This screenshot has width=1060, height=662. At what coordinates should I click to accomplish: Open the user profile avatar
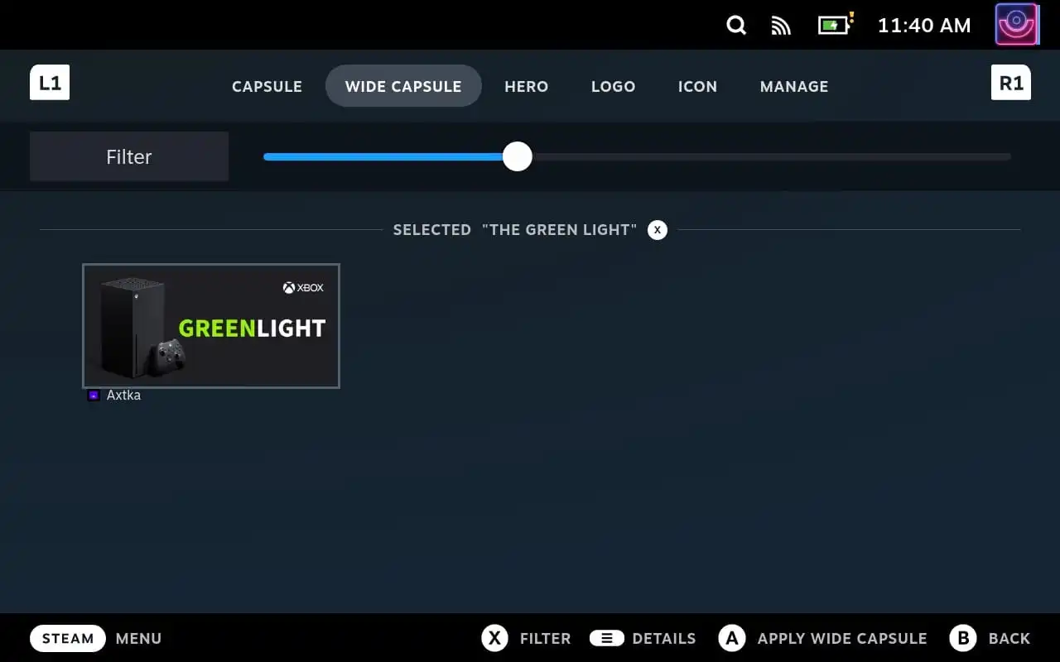click(1017, 25)
